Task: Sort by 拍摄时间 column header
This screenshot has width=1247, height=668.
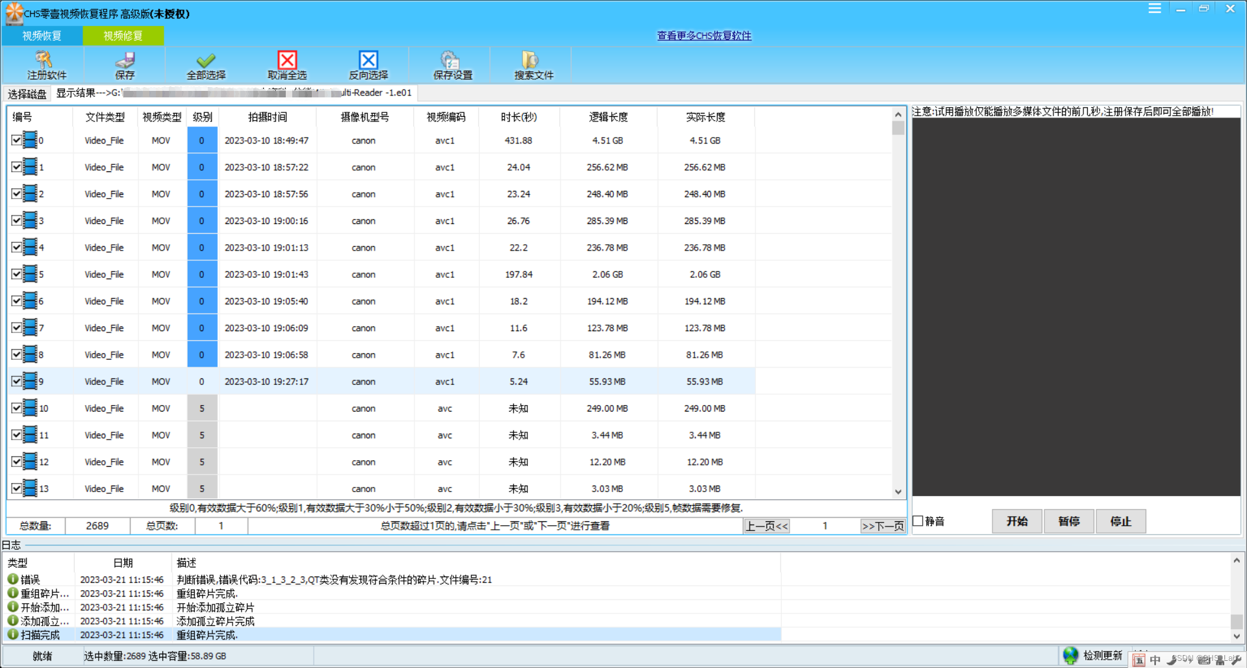Action: point(268,117)
